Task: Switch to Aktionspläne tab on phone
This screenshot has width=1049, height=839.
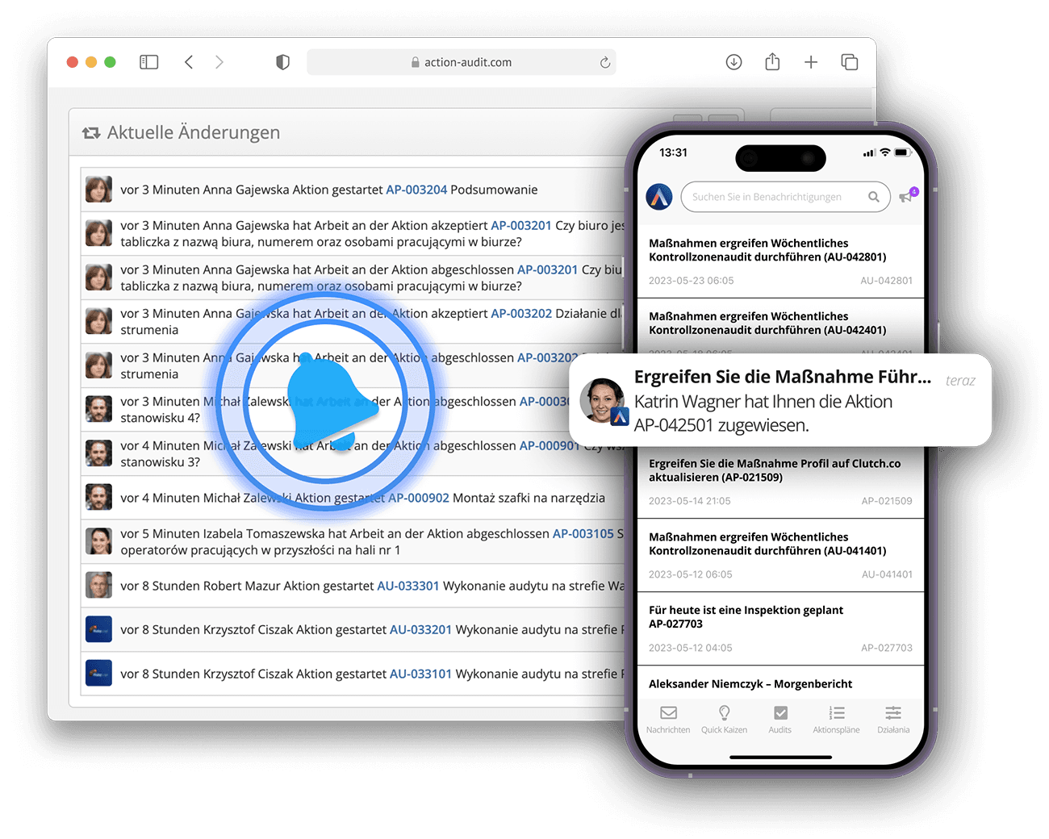Action: point(836,720)
